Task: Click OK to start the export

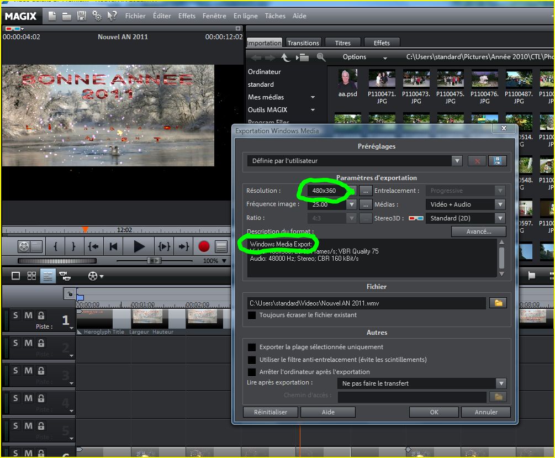Action: pyautogui.click(x=434, y=412)
